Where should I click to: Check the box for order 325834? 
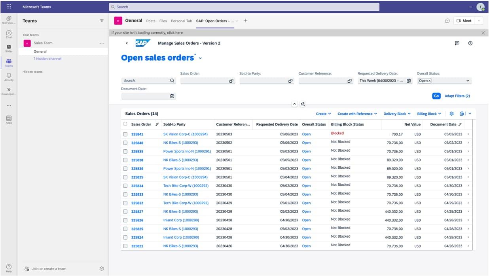(x=125, y=186)
